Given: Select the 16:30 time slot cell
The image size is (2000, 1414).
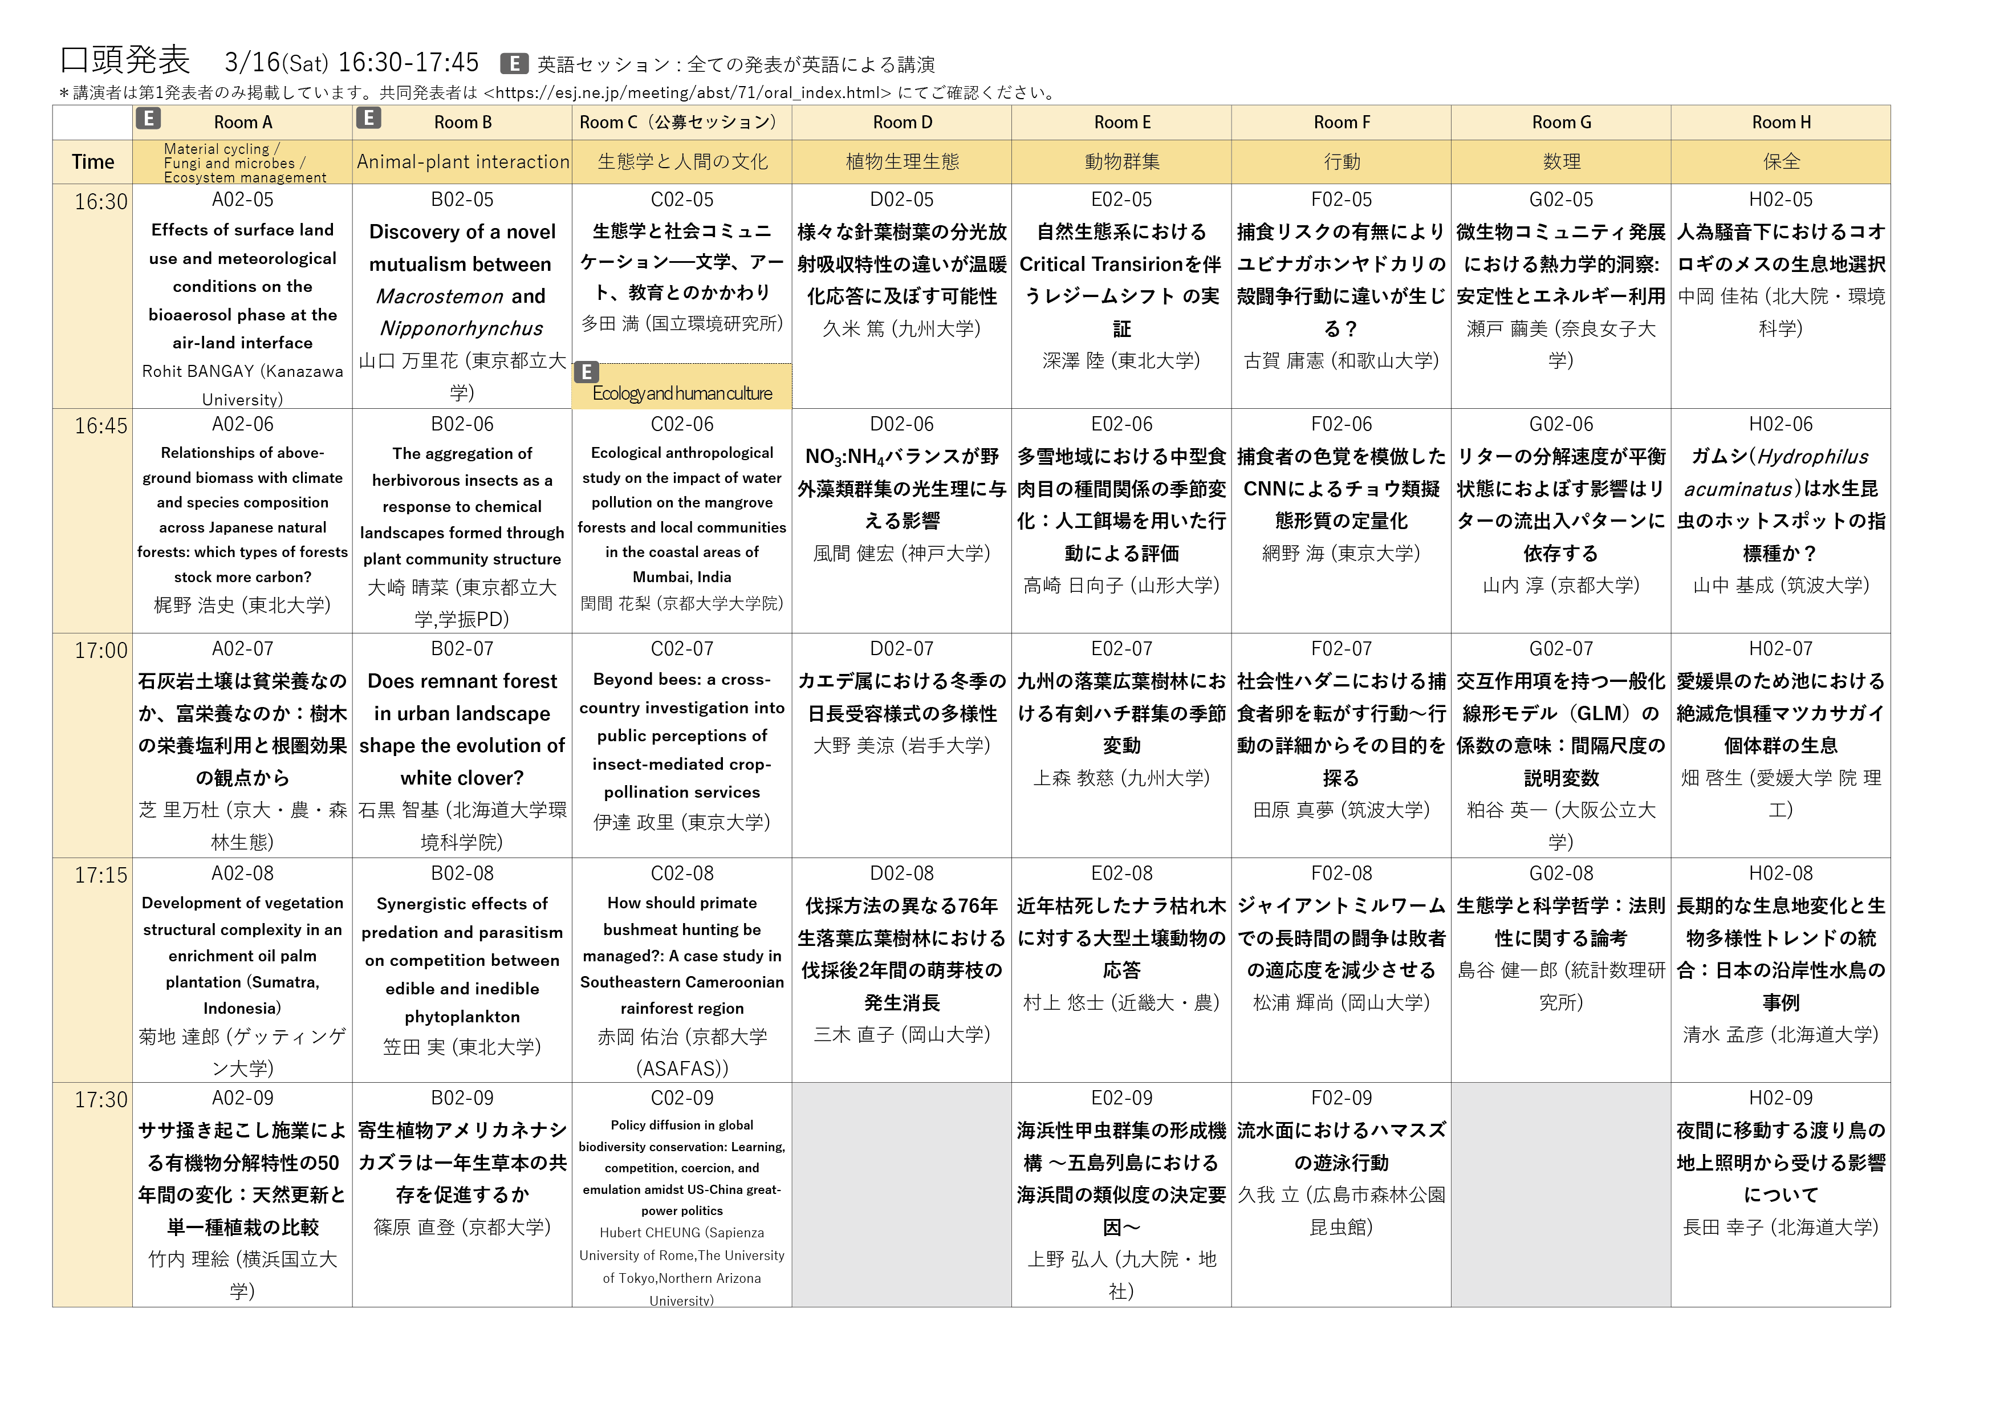Looking at the screenshot, I should coord(100,202).
